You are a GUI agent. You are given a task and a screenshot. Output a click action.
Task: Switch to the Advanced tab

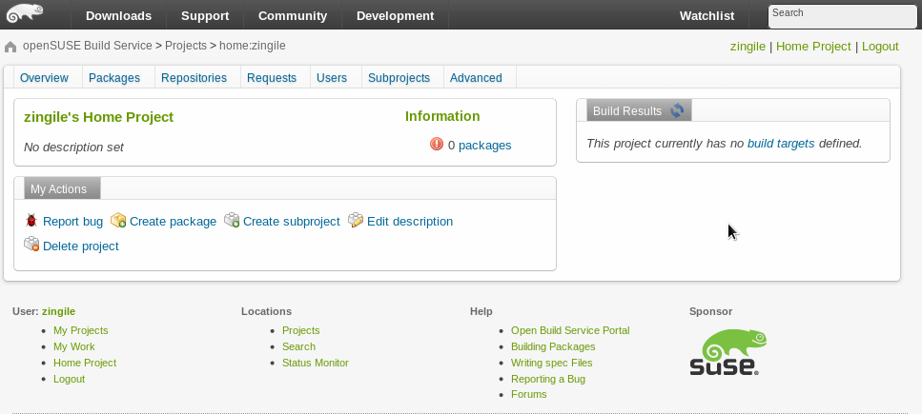(476, 77)
